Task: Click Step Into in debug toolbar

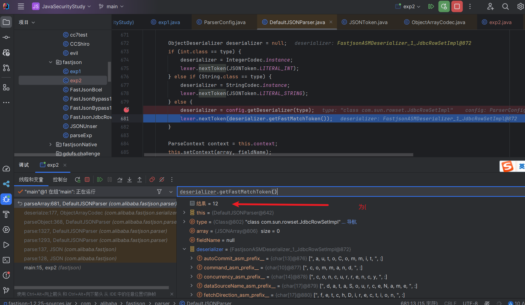Action: [x=129, y=179]
